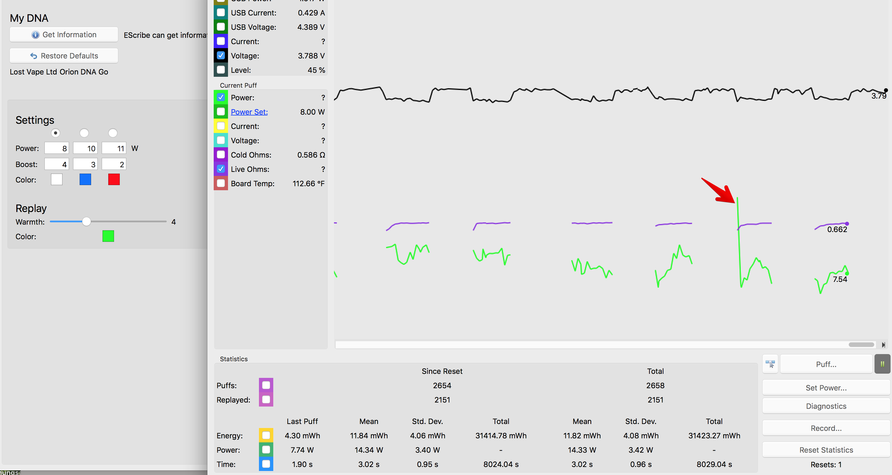This screenshot has width=892, height=475.
Task: Open the green Replay color swatch
Action: (x=108, y=236)
